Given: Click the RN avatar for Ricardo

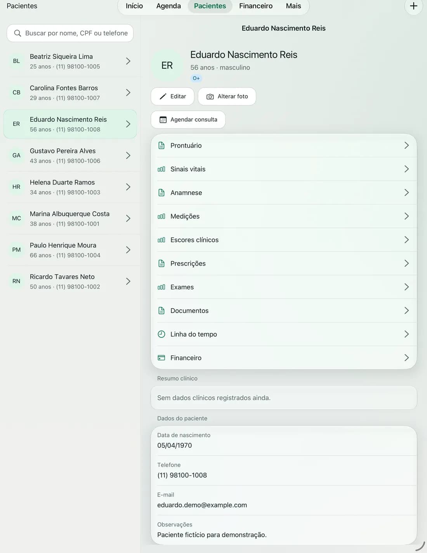Looking at the screenshot, I should [x=16, y=281].
